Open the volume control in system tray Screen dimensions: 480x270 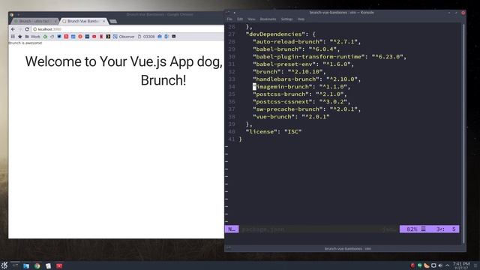click(x=440, y=265)
